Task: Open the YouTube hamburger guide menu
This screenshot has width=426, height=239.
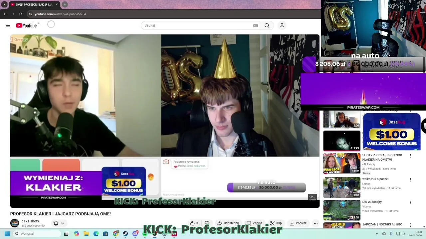Action: 8,25
